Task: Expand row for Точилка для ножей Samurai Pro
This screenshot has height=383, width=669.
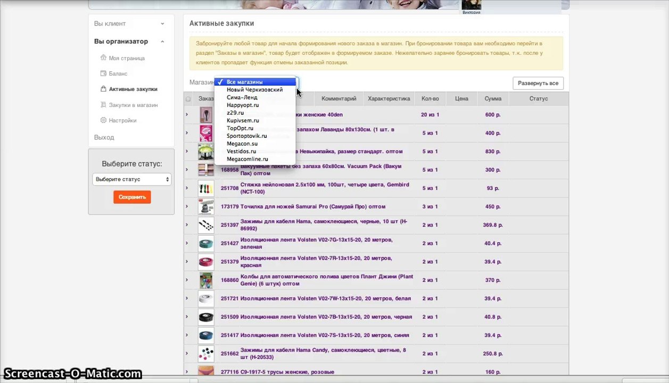Action: click(187, 206)
